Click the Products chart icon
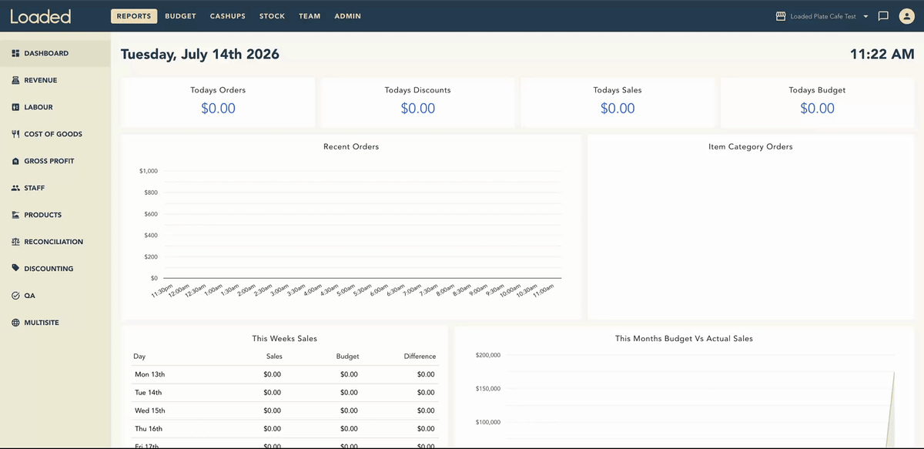Screen dimensions: 924x449 15,215
